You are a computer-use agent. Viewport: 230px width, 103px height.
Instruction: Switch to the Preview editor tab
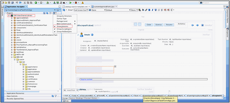[x=87, y=98]
